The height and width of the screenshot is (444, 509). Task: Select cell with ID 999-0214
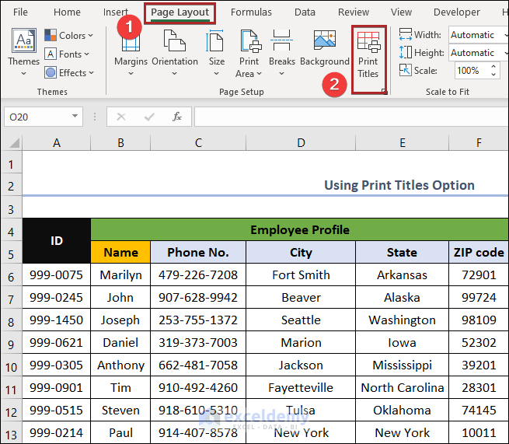point(57,432)
